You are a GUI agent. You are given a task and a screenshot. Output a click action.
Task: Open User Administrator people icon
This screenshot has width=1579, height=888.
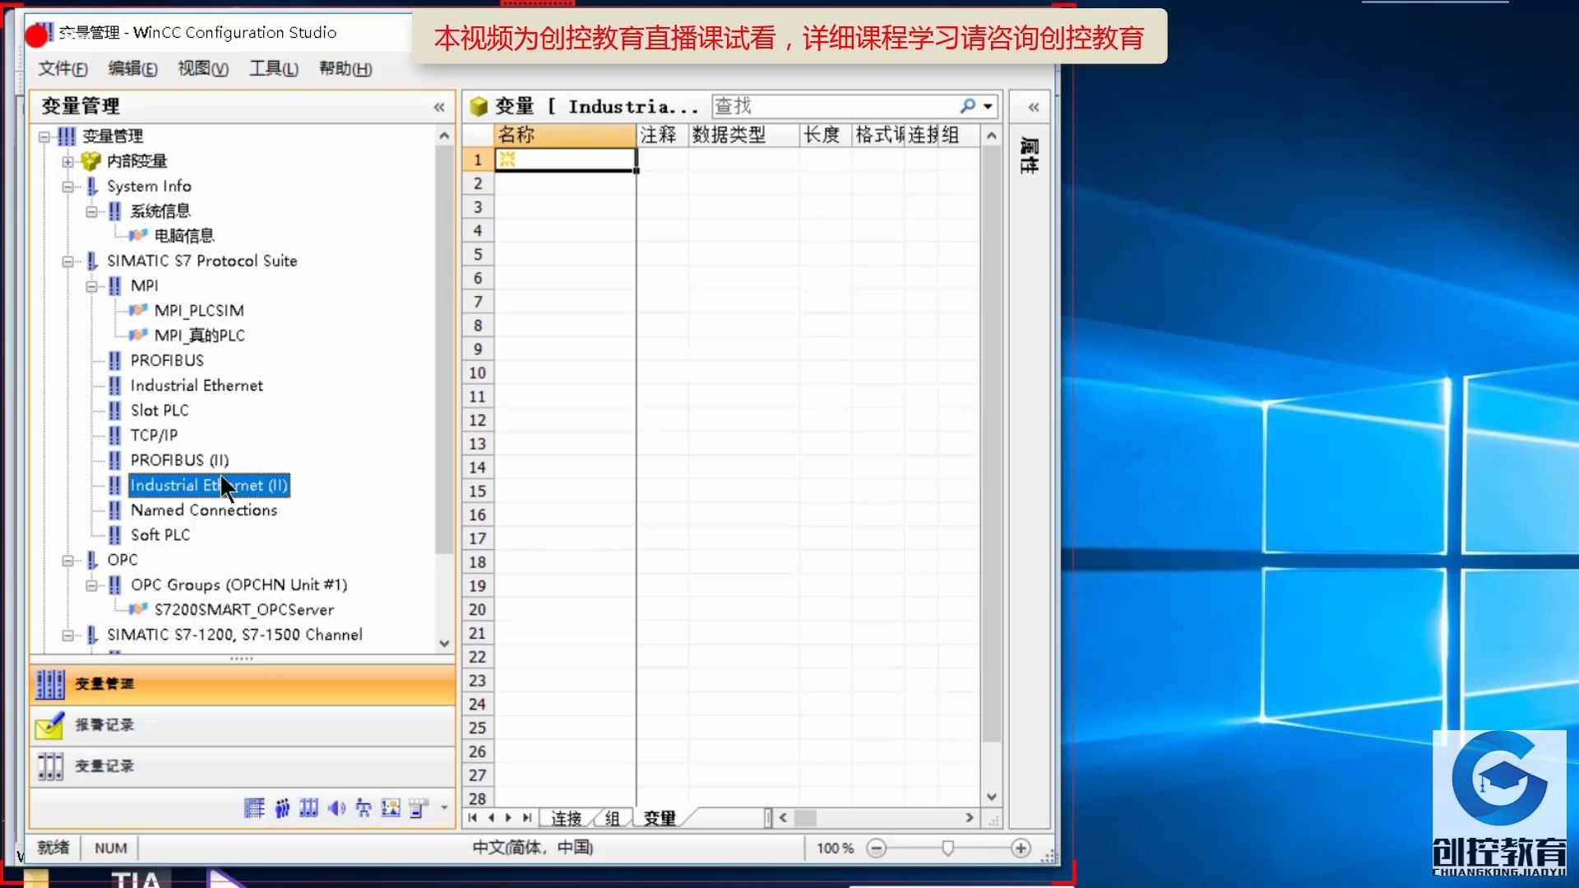[x=282, y=808]
